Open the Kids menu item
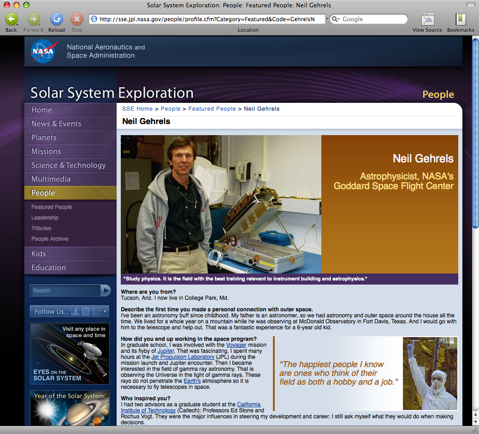479x434 pixels. 70,253
